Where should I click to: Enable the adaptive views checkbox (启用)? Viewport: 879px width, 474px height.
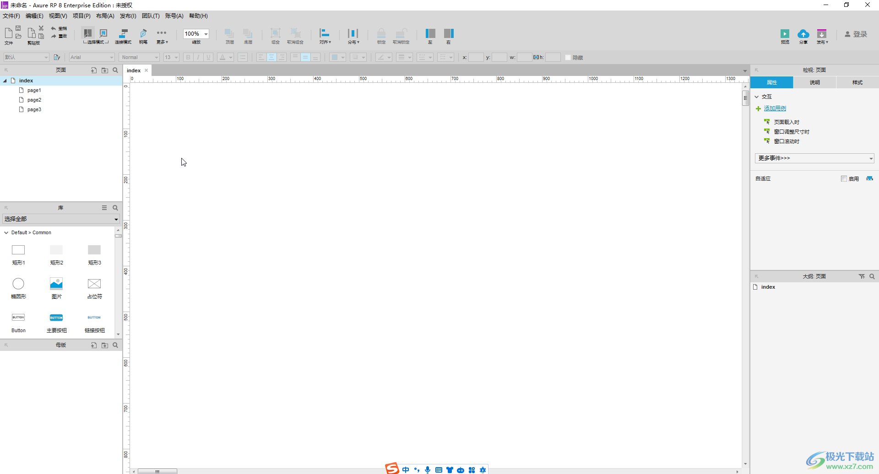click(x=844, y=179)
